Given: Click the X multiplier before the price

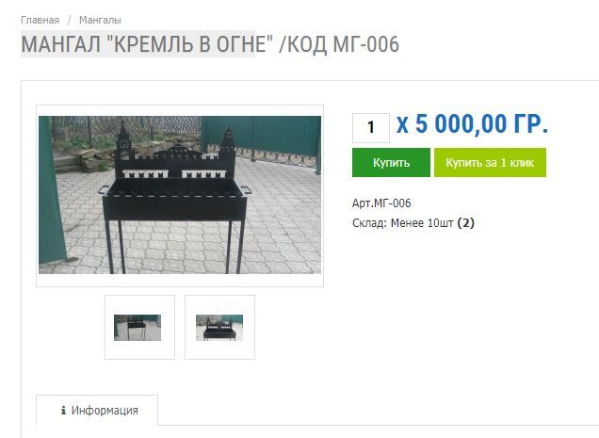Looking at the screenshot, I should 402,124.
